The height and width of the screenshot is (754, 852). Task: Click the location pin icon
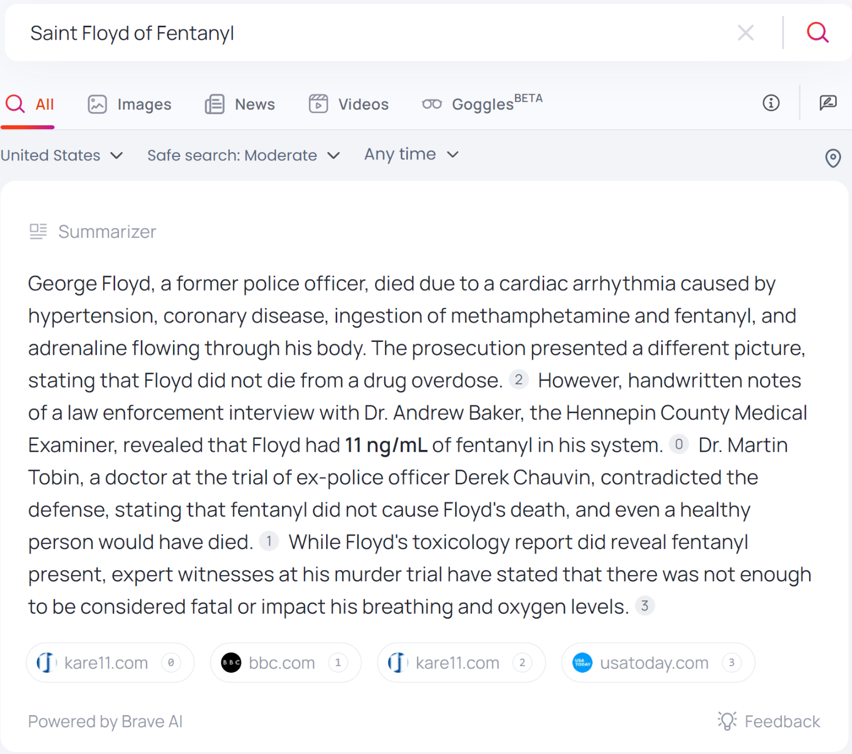(833, 158)
